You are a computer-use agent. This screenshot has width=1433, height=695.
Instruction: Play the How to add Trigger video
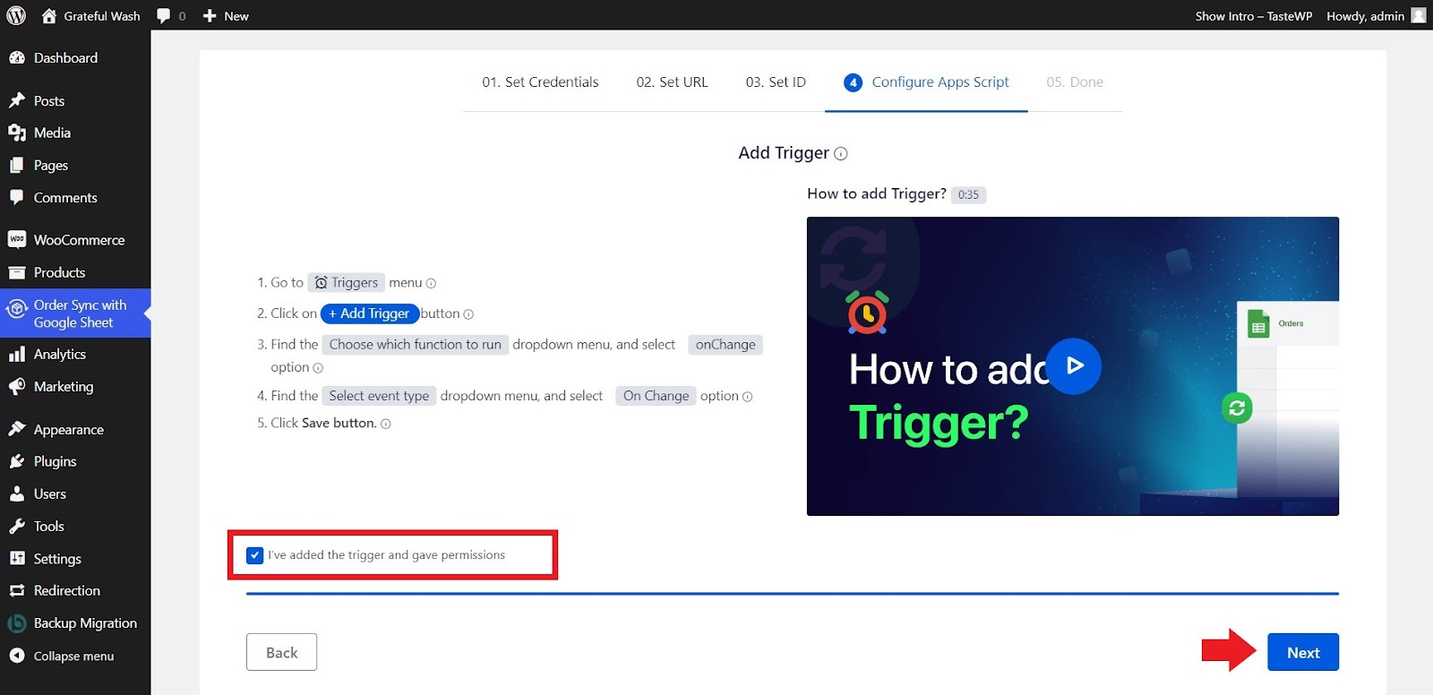(1073, 365)
